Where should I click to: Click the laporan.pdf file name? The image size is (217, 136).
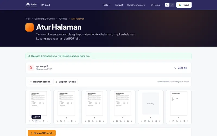(x=42, y=66)
